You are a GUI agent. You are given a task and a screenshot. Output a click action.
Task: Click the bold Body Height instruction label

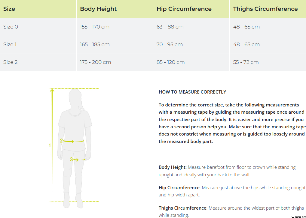(173, 167)
